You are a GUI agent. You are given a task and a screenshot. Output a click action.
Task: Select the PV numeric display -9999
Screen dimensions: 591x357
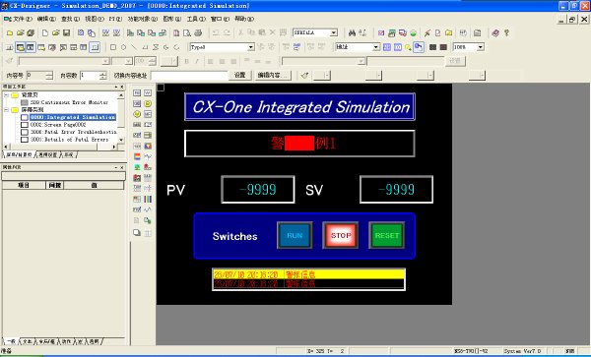[x=258, y=189]
